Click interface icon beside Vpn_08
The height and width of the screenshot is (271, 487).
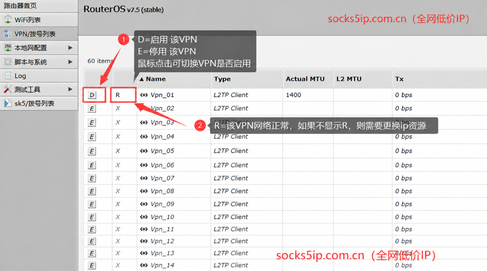tap(144, 191)
